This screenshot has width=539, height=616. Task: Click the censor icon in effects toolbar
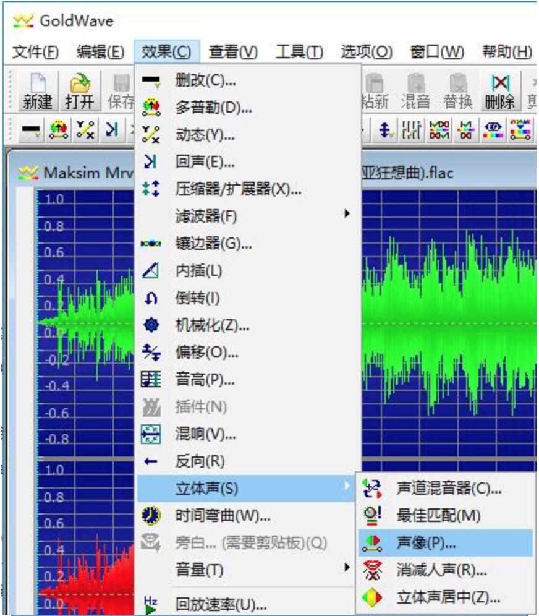pyautogui.click(x=31, y=130)
